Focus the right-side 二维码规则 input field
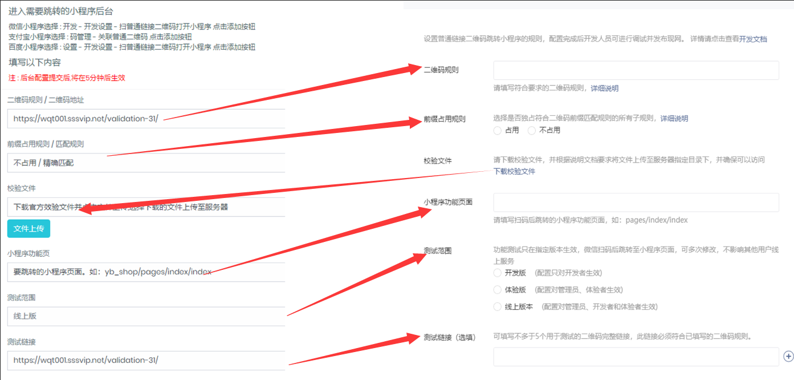This screenshot has height=380, width=794. click(x=636, y=70)
